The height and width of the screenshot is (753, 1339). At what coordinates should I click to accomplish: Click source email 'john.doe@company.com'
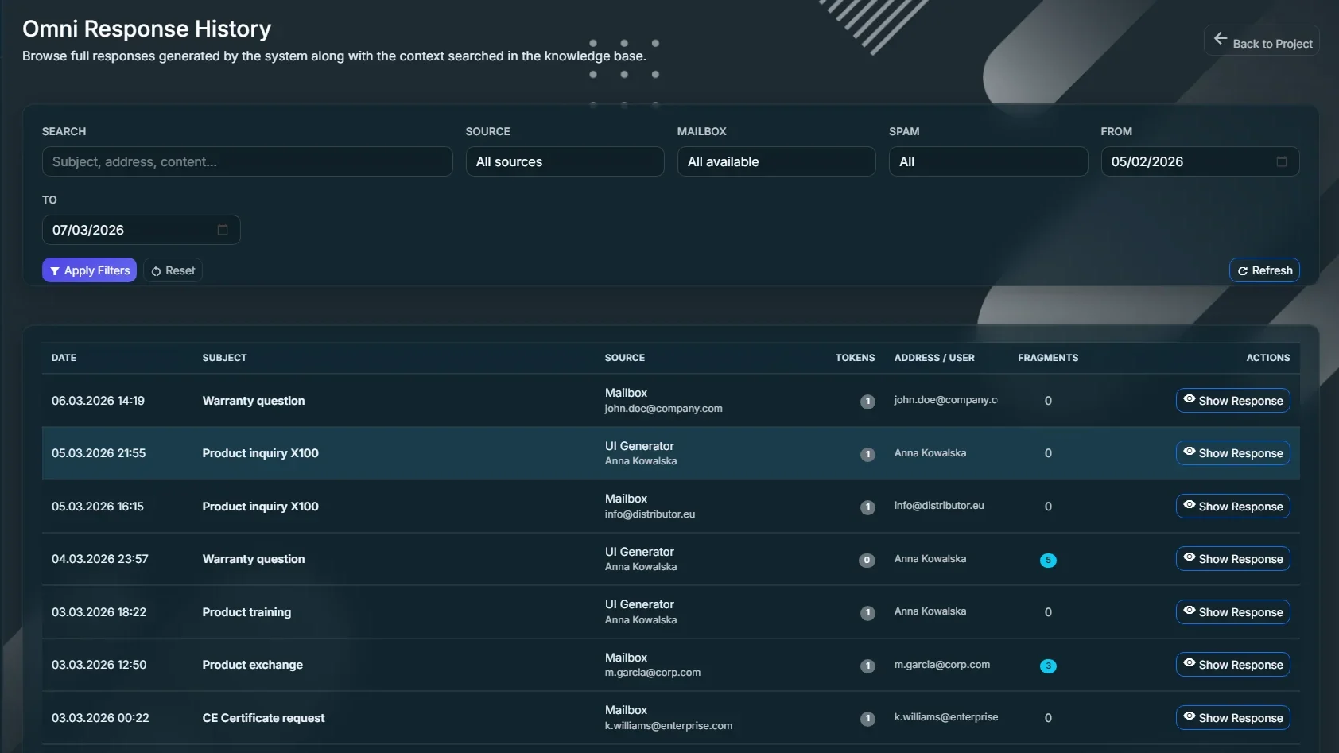663,409
